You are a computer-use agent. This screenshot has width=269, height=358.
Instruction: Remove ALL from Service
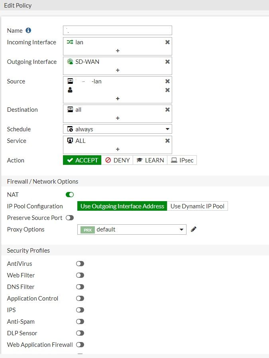click(x=167, y=140)
